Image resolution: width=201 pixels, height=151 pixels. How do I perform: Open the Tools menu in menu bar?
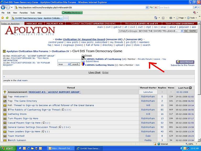[x=32, y=13]
